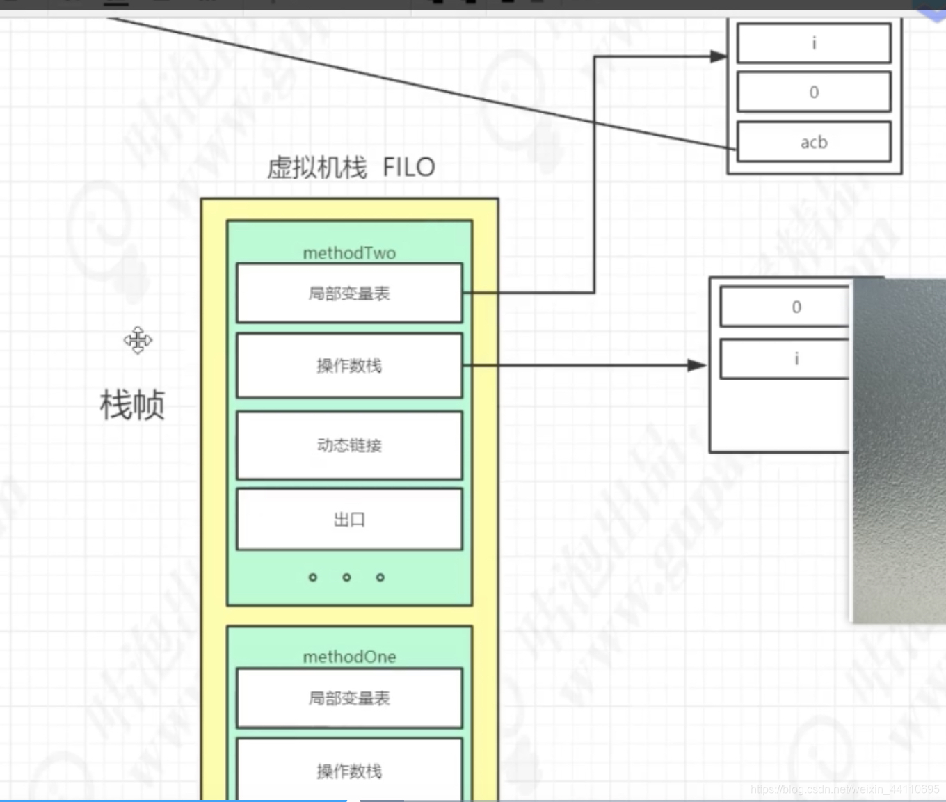The image size is (946, 802).
Task: Select the '虚拟机栈 FILO' title text
Action: [351, 168]
